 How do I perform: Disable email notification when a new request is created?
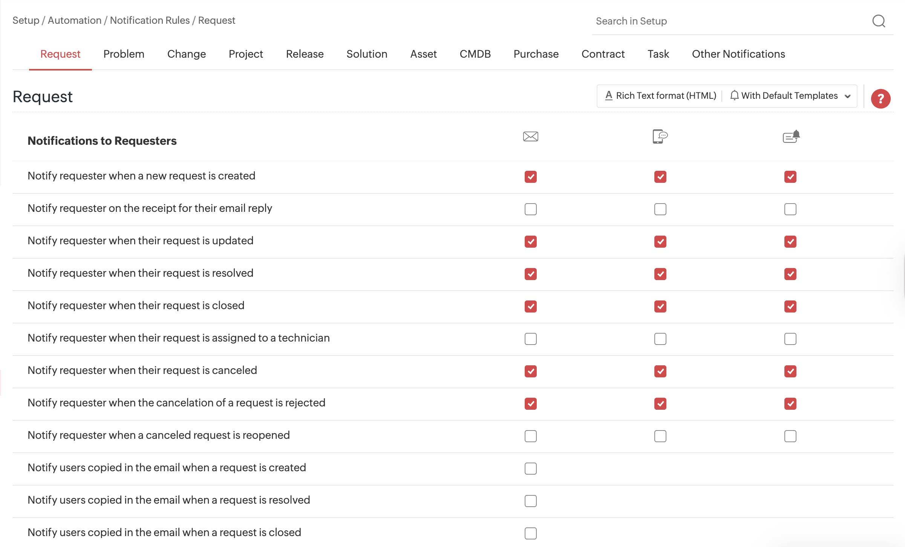pyautogui.click(x=531, y=176)
